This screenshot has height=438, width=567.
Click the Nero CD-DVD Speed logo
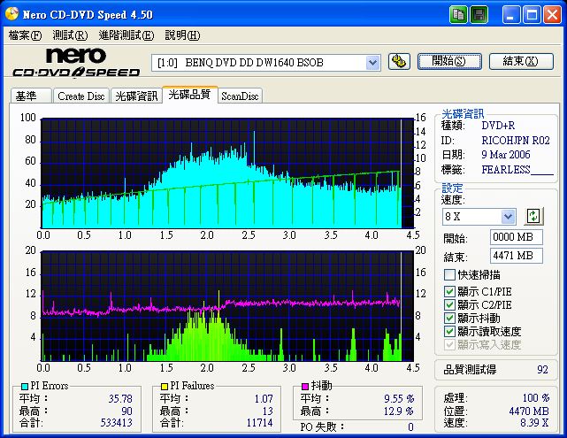point(76,63)
